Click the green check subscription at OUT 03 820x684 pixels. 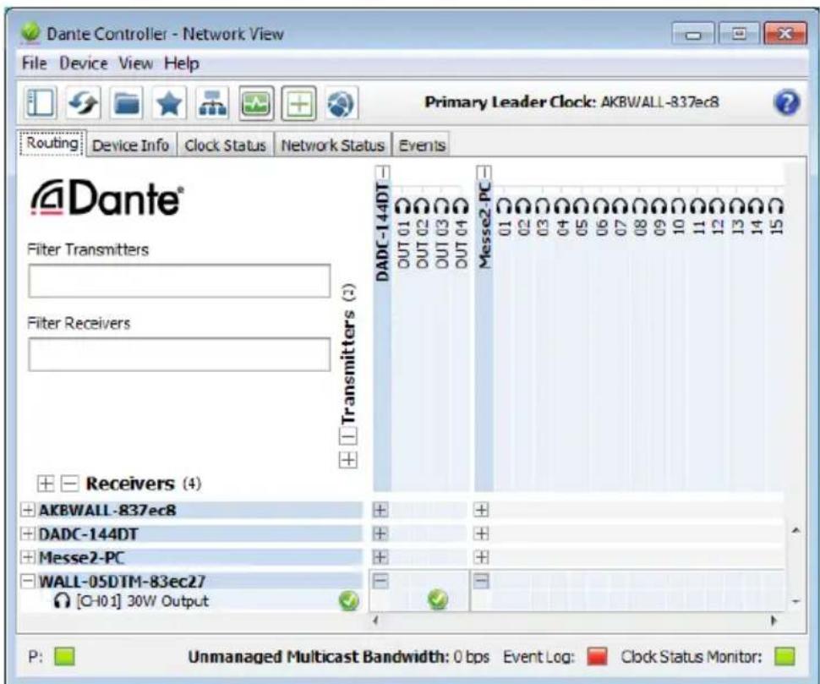coord(438,599)
